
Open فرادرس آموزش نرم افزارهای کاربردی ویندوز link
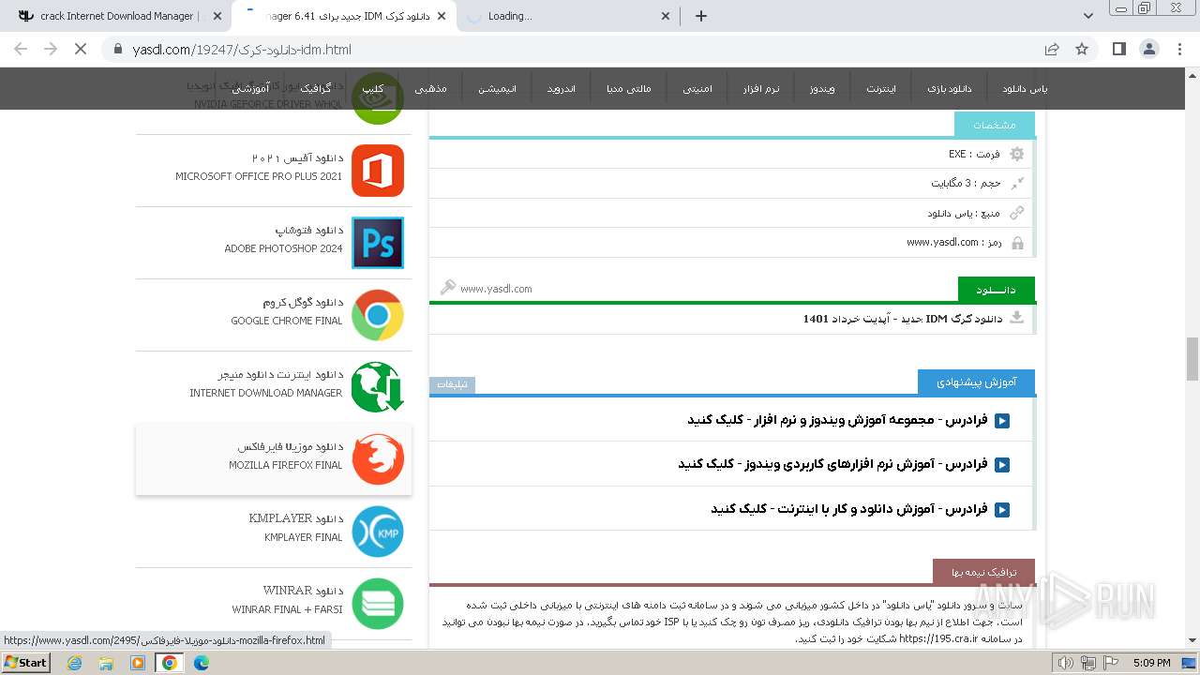[x=833, y=465]
